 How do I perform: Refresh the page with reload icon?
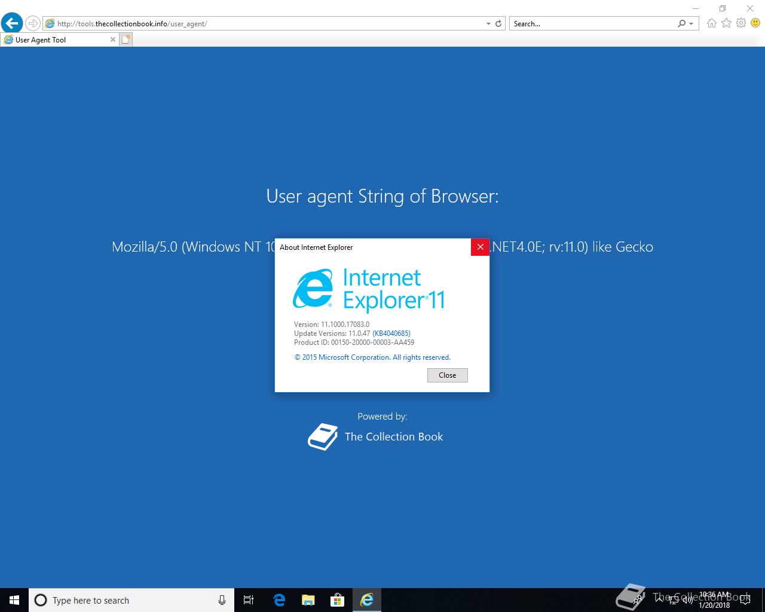pyautogui.click(x=499, y=24)
